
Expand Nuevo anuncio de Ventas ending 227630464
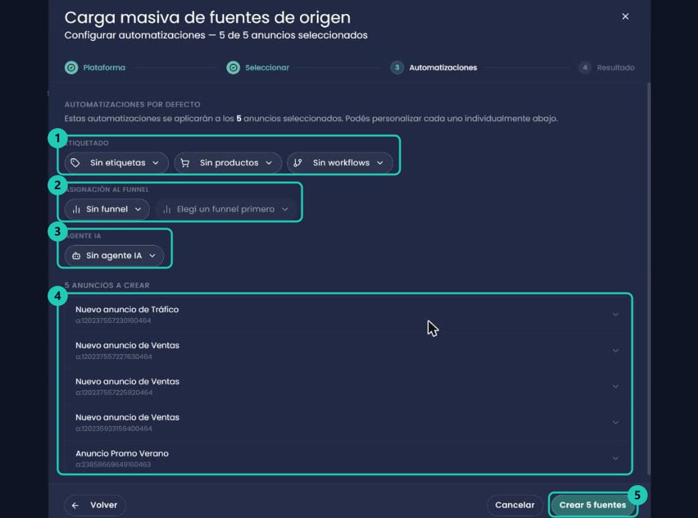pyautogui.click(x=615, y=351)
